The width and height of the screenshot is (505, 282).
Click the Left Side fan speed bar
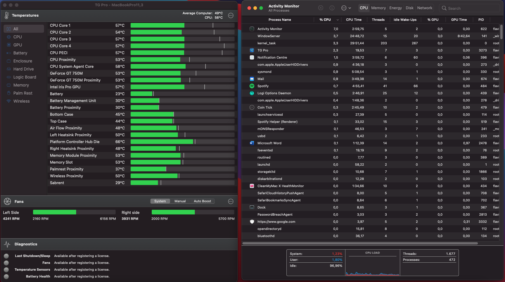tap(74, 212)
